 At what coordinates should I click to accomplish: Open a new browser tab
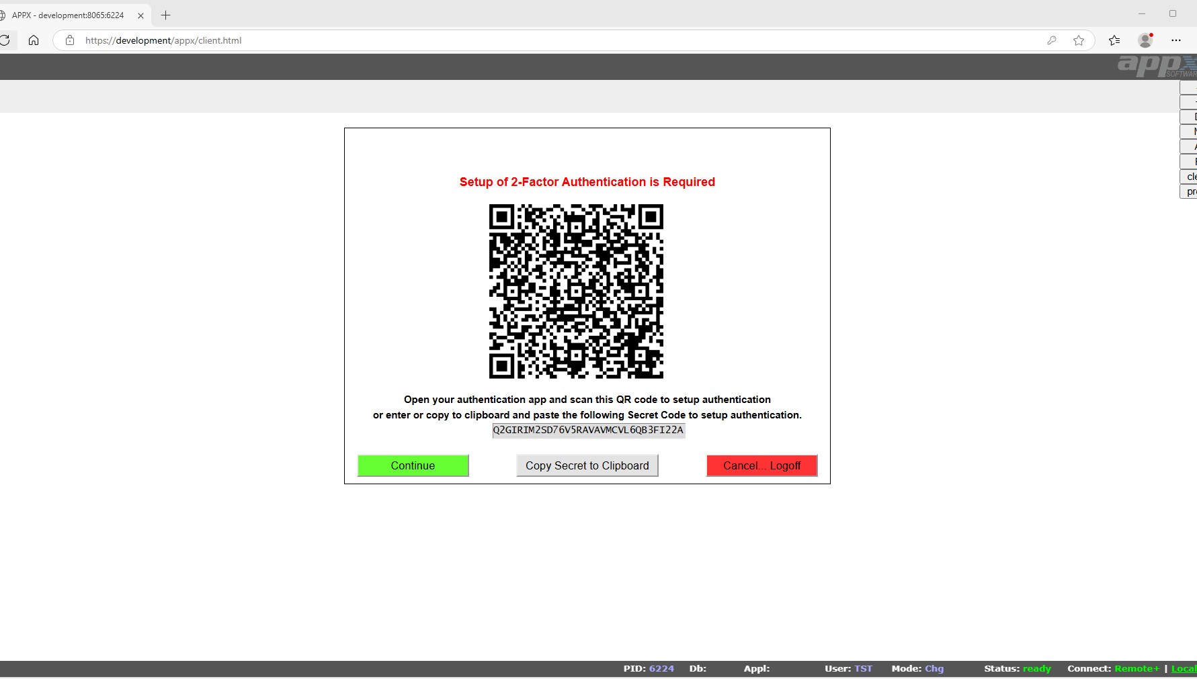[165, 15]
